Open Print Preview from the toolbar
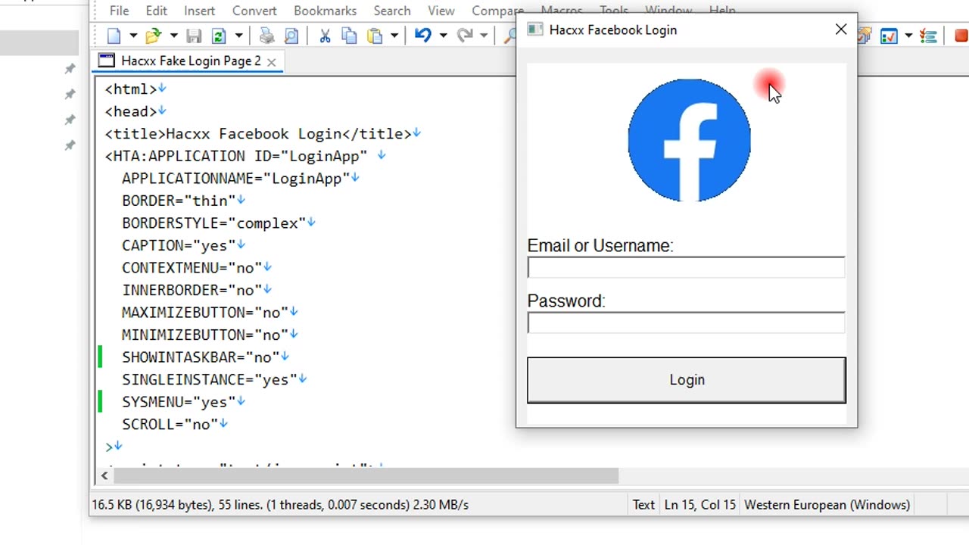The height and width of the screenshot is (545, 969). click(x=291, y=36)
